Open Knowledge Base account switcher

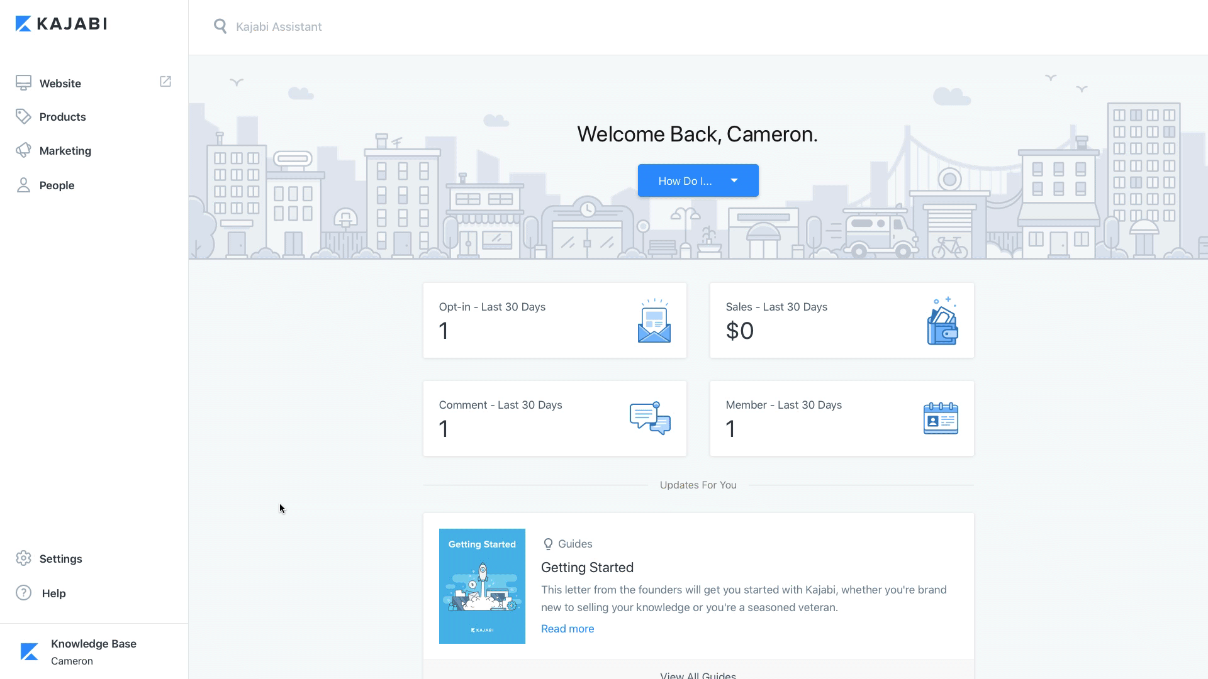93,651
